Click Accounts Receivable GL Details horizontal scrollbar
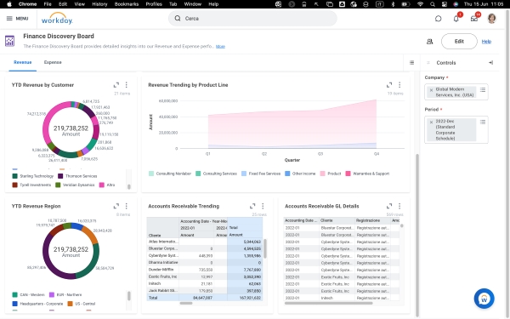 coord(328,304)
